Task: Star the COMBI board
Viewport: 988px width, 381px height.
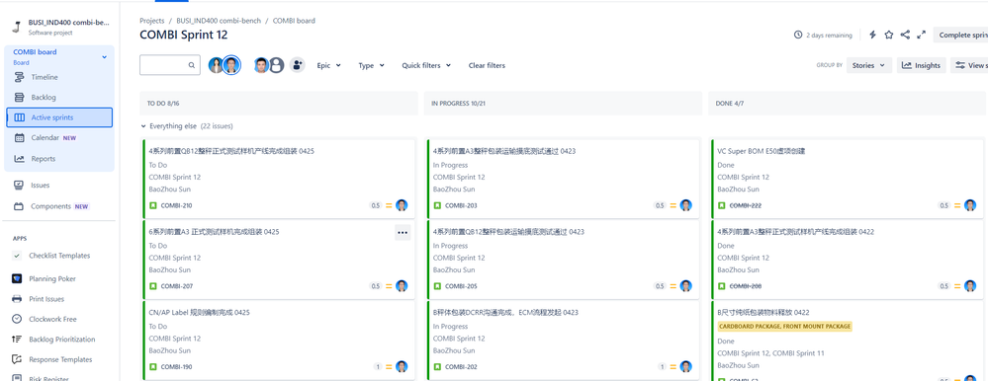Action: coord(888,36)
